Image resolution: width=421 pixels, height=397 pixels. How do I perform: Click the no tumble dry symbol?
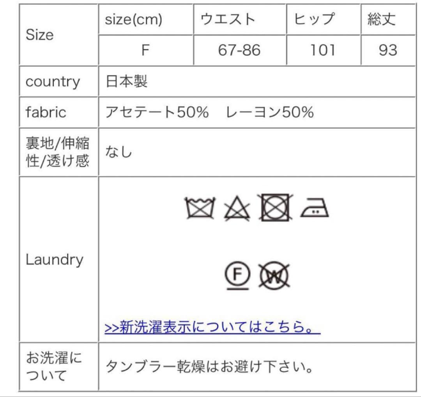pyautogui.click(x=275, y=207)
